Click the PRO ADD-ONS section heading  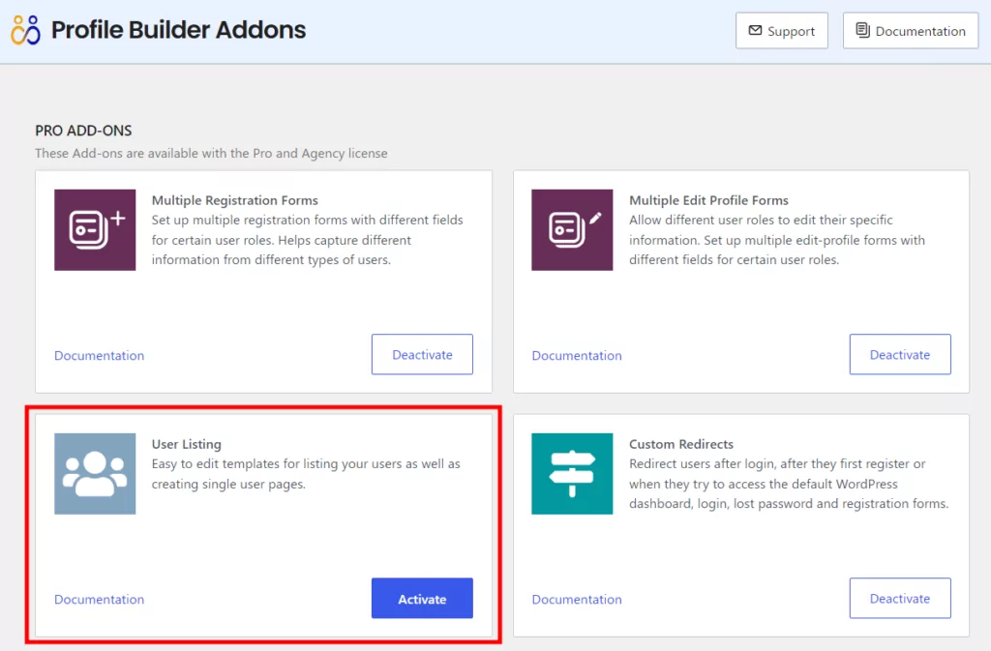(x=83, y=131)
